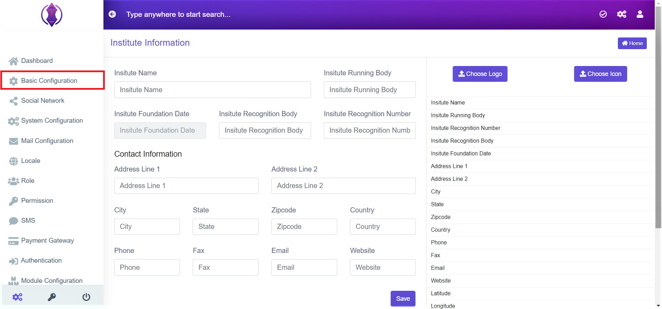Image resolution: width=662 pixels, height=309 pixels.
Task: Focus the City input field
Action: click(x=147, y=227)
